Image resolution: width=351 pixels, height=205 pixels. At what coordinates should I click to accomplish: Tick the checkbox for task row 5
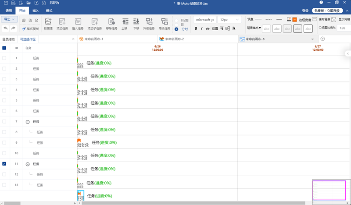tap(4, 100)
